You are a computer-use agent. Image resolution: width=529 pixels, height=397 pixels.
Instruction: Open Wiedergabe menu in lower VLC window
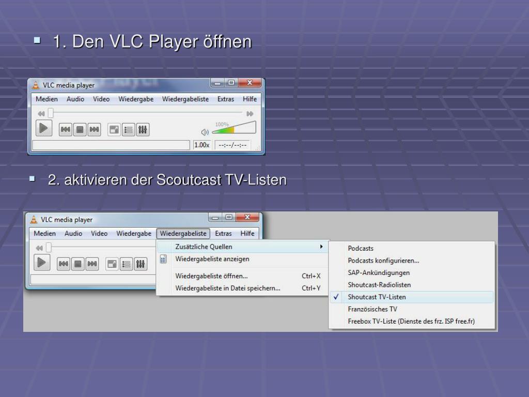tap(134, 233)
